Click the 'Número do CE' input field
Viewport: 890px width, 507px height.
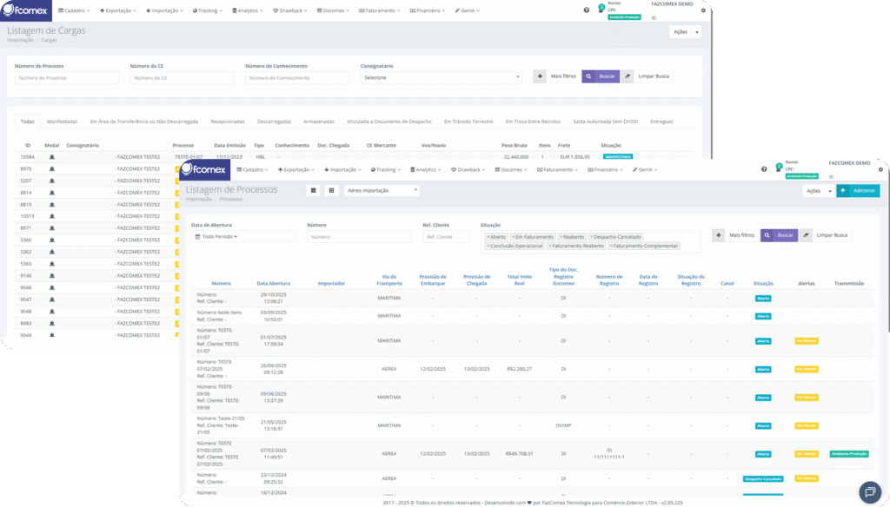[x=182, y=77]
